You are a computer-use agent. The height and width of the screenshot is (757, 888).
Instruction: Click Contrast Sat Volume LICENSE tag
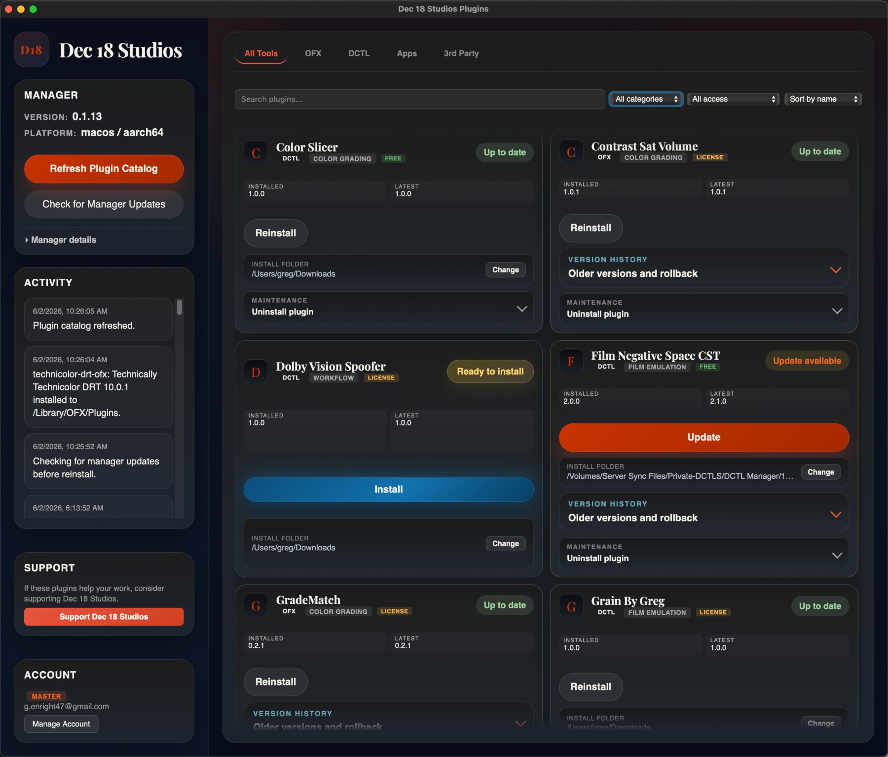[x=709, y=157]
